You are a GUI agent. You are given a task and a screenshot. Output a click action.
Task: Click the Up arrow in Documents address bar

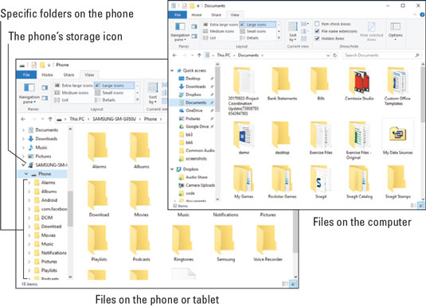point(199,55)
